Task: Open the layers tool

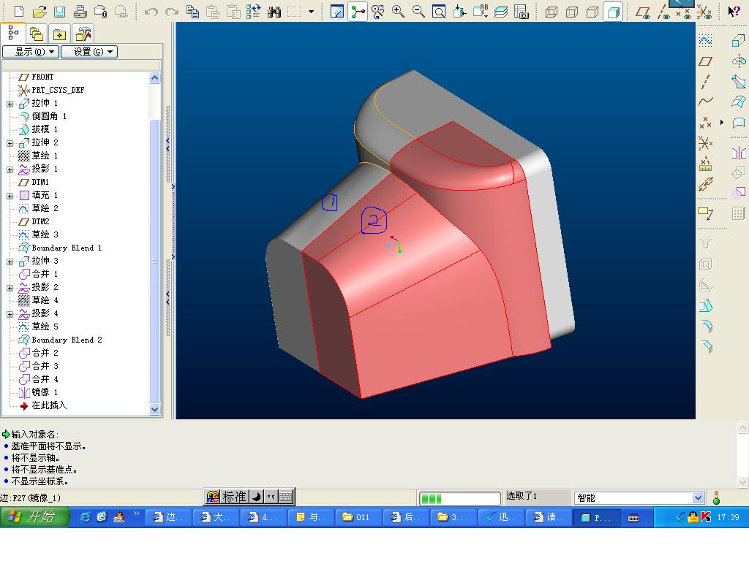Action: tap(500, 12)
